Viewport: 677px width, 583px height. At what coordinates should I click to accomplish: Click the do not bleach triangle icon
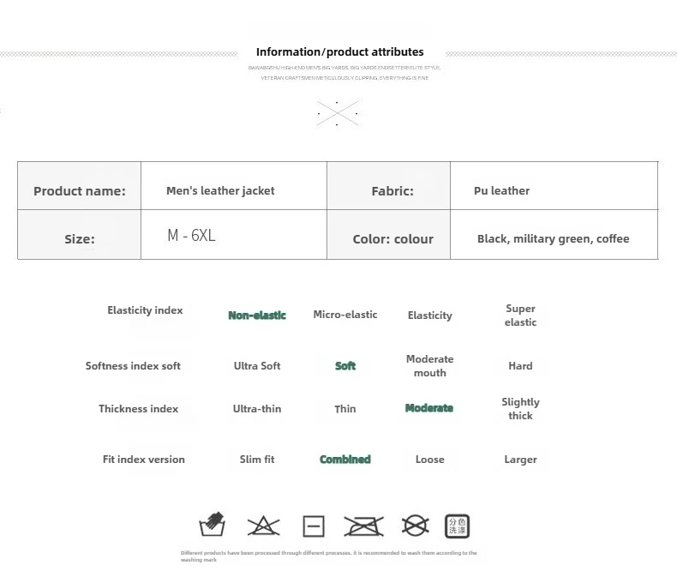click(x=263, y=526)
